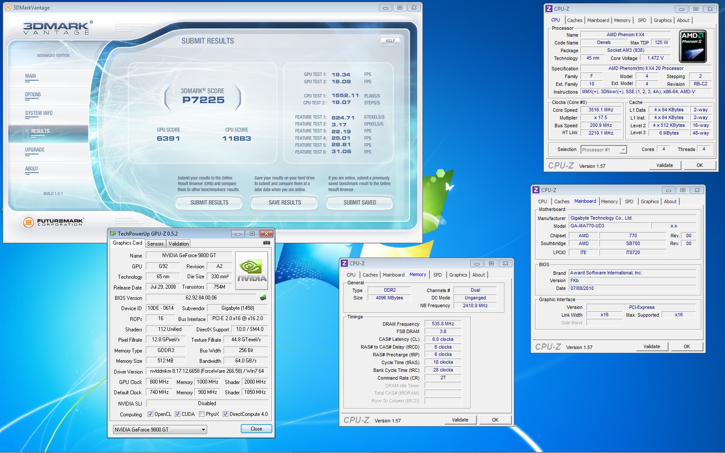Open the Processor #1 selection dropdown
Viewport: 725px width, 453px height.
coord(603,150)
